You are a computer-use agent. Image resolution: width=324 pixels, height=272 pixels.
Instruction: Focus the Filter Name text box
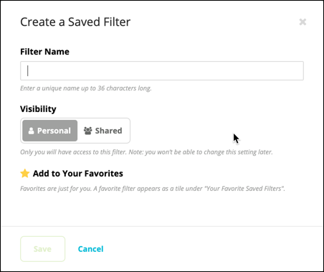(162, 71)
